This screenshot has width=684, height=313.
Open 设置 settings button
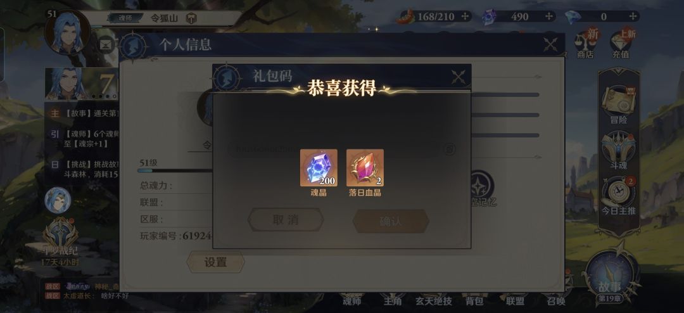point(215,262)
